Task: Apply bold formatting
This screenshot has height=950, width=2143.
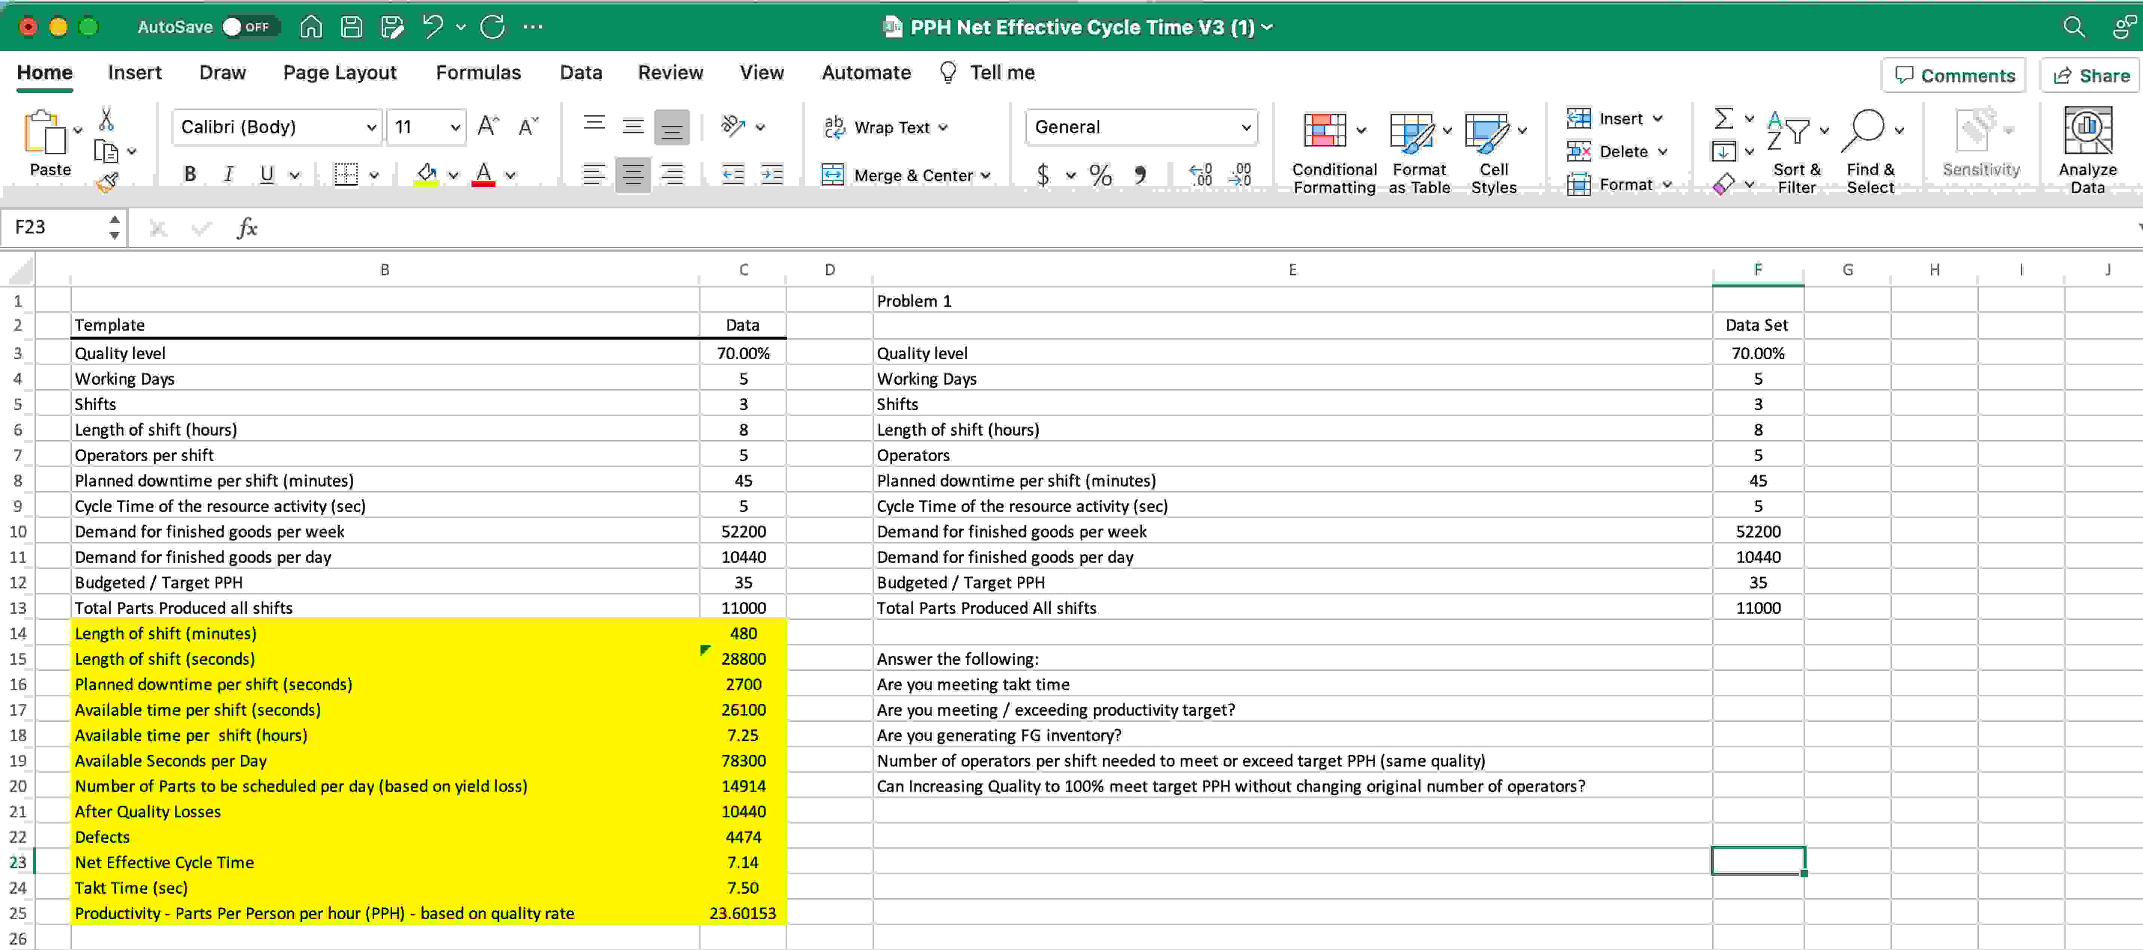Action: [190, 174]
